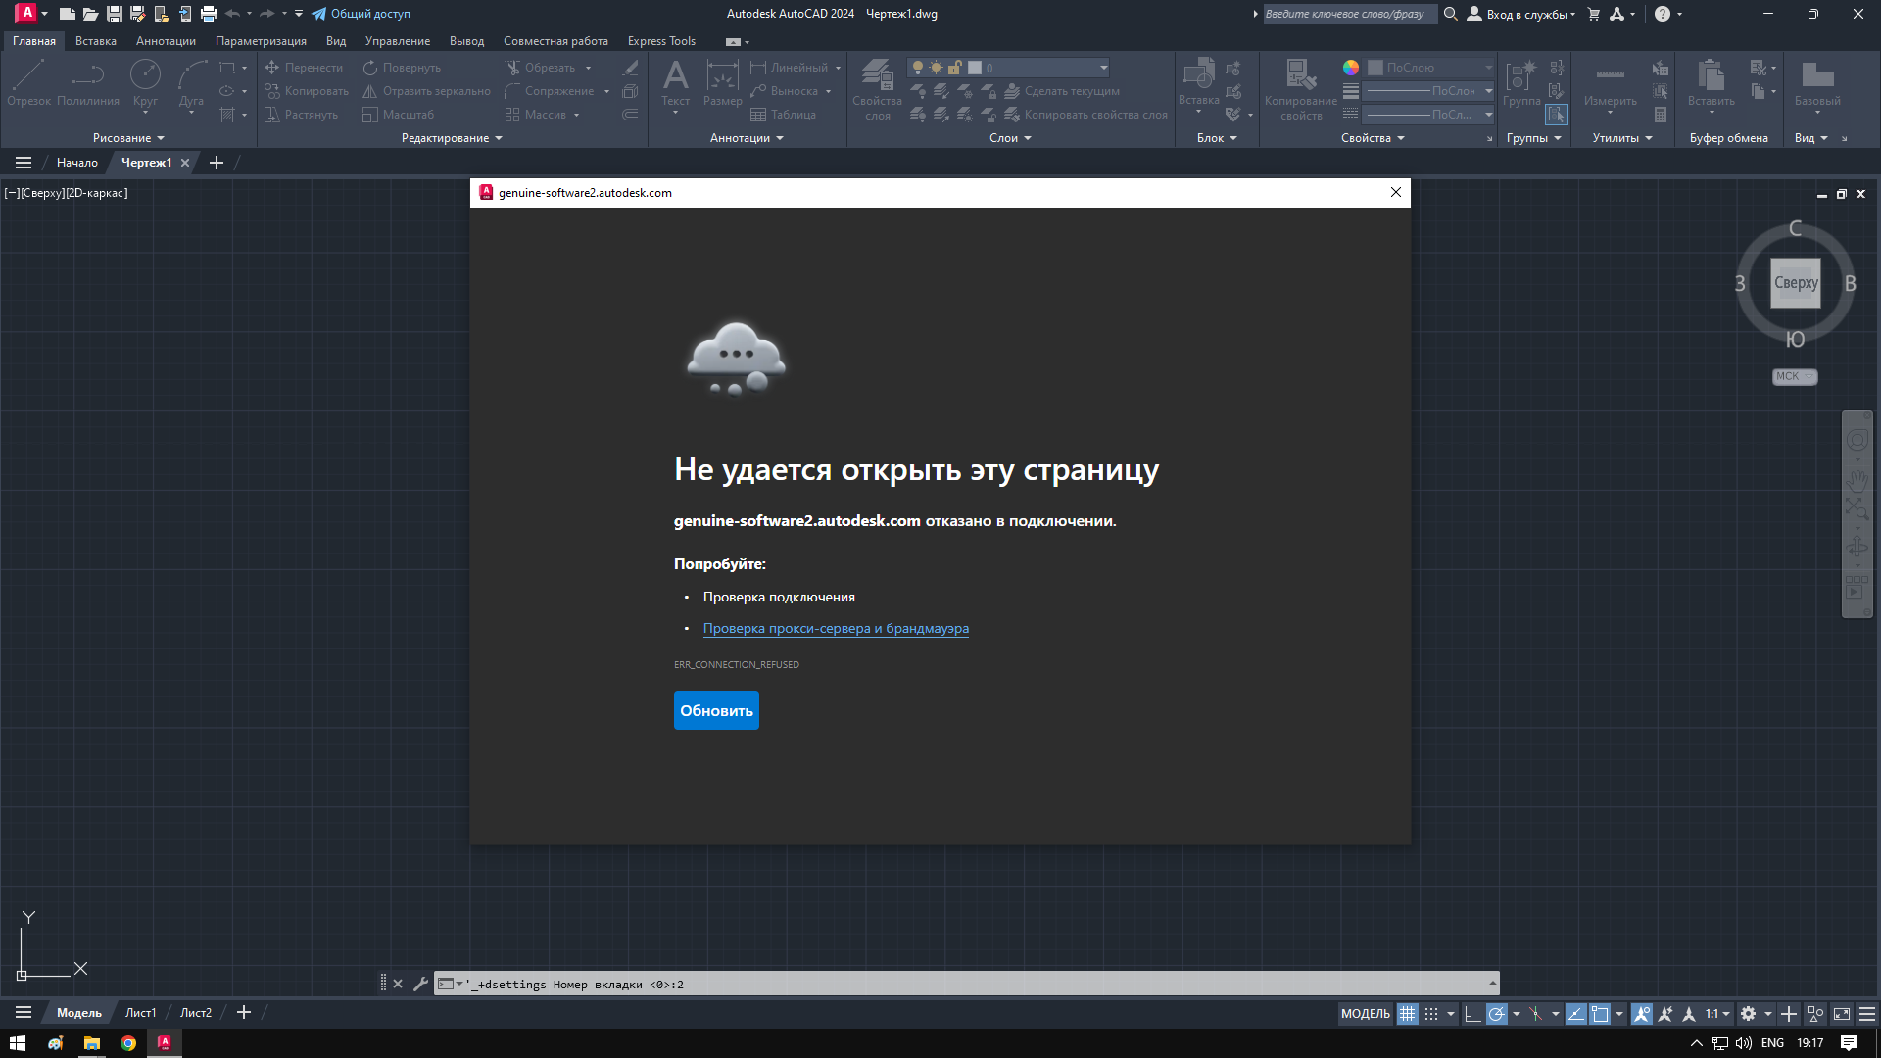Toggle object snap in status bar

point(1600,1014)
